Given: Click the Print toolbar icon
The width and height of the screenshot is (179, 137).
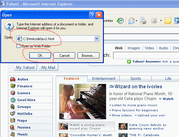Looking at the screenshot, I should pos(143,21).
